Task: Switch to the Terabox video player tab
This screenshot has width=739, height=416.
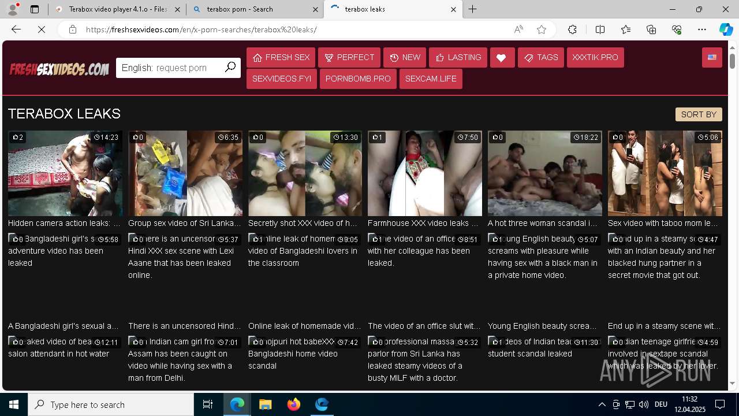Action: coord(117,9)
